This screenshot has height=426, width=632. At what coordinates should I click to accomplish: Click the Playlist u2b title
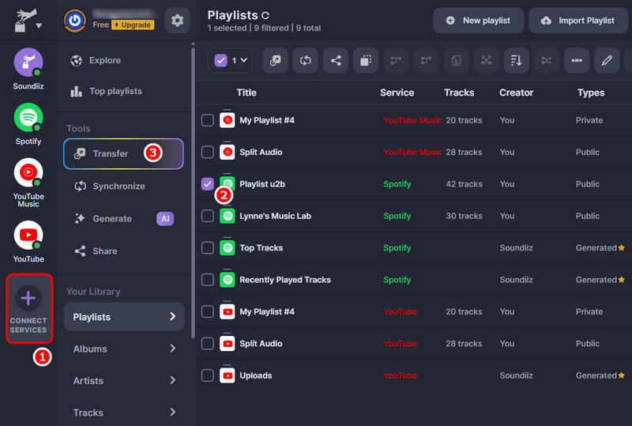pyautogui.click(x=262, y=184)
